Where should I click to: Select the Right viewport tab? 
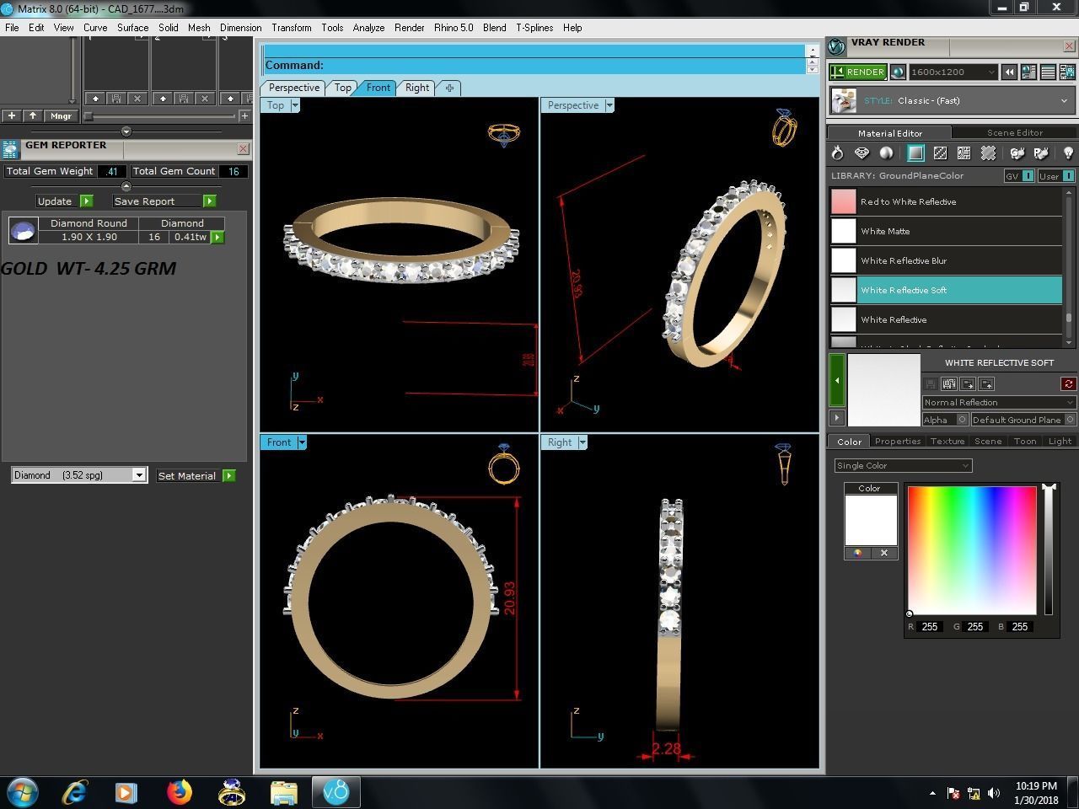tap(417, 88)
